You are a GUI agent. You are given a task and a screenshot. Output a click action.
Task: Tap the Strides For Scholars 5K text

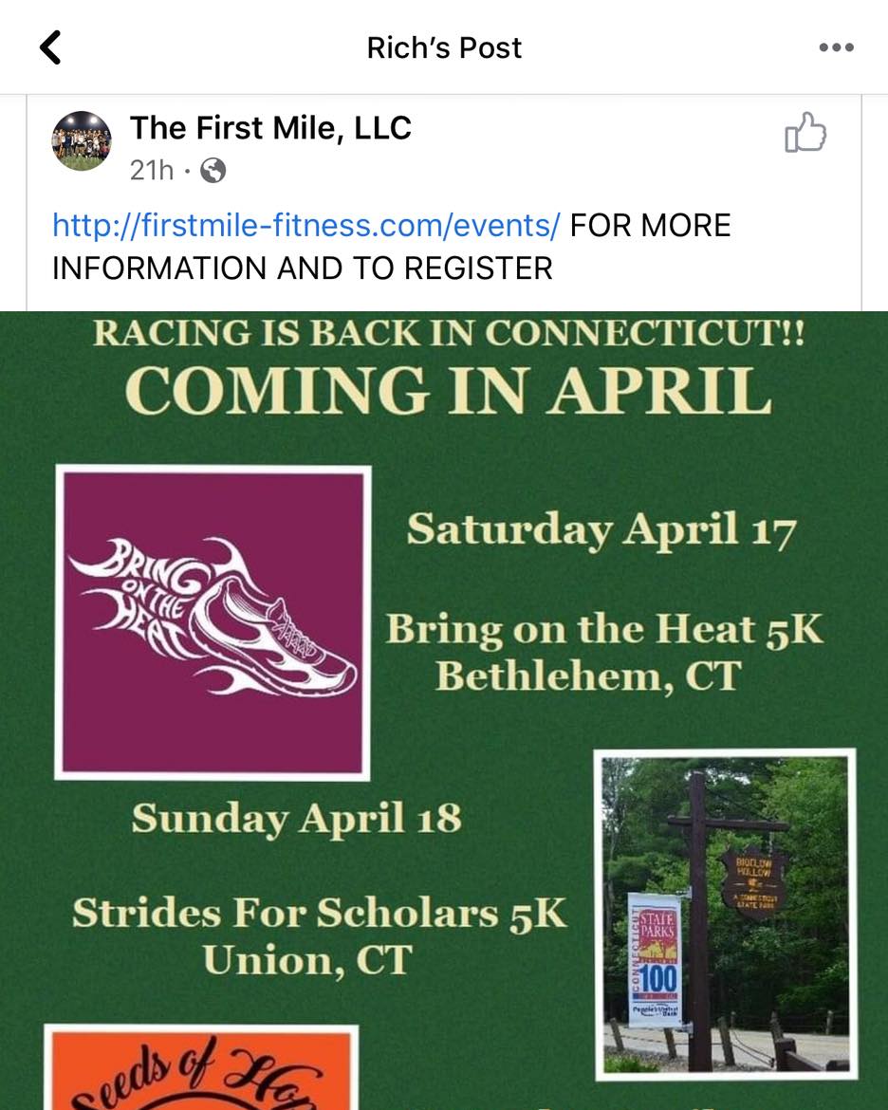pyautogui.click(x=319, y=914)
